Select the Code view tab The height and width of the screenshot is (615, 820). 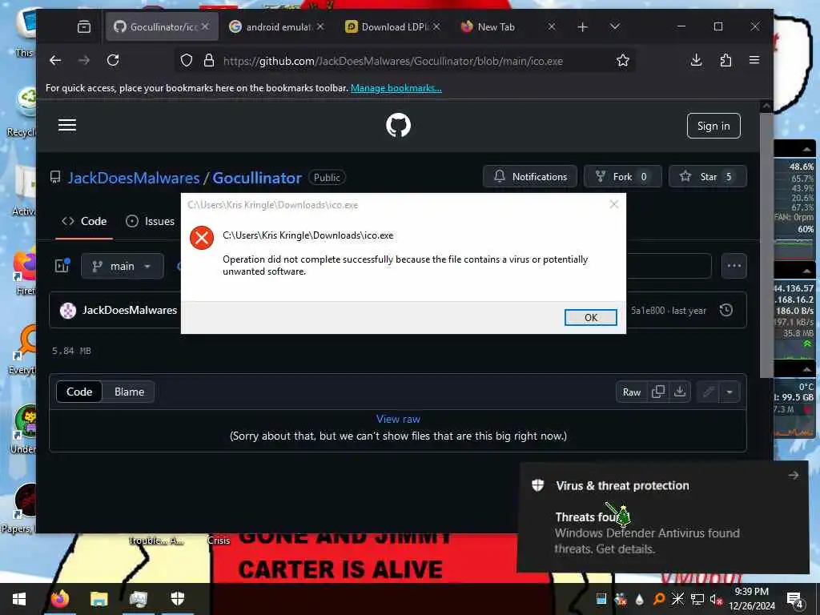click(79, 392)
